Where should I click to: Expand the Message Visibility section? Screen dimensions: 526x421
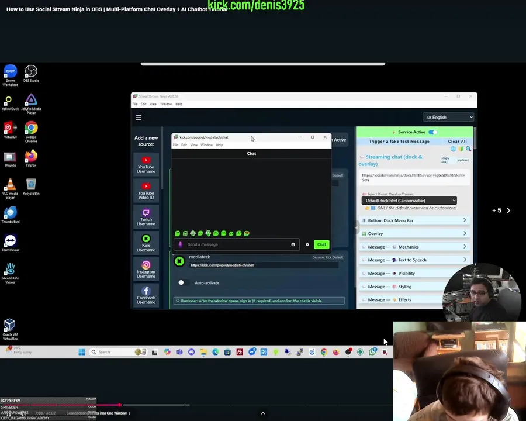pos(403,273)
